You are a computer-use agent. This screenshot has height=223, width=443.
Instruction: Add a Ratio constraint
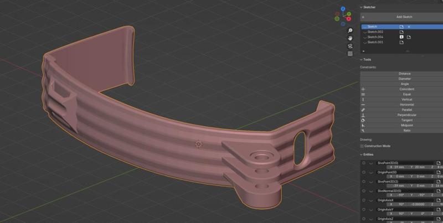coord(401,131)
